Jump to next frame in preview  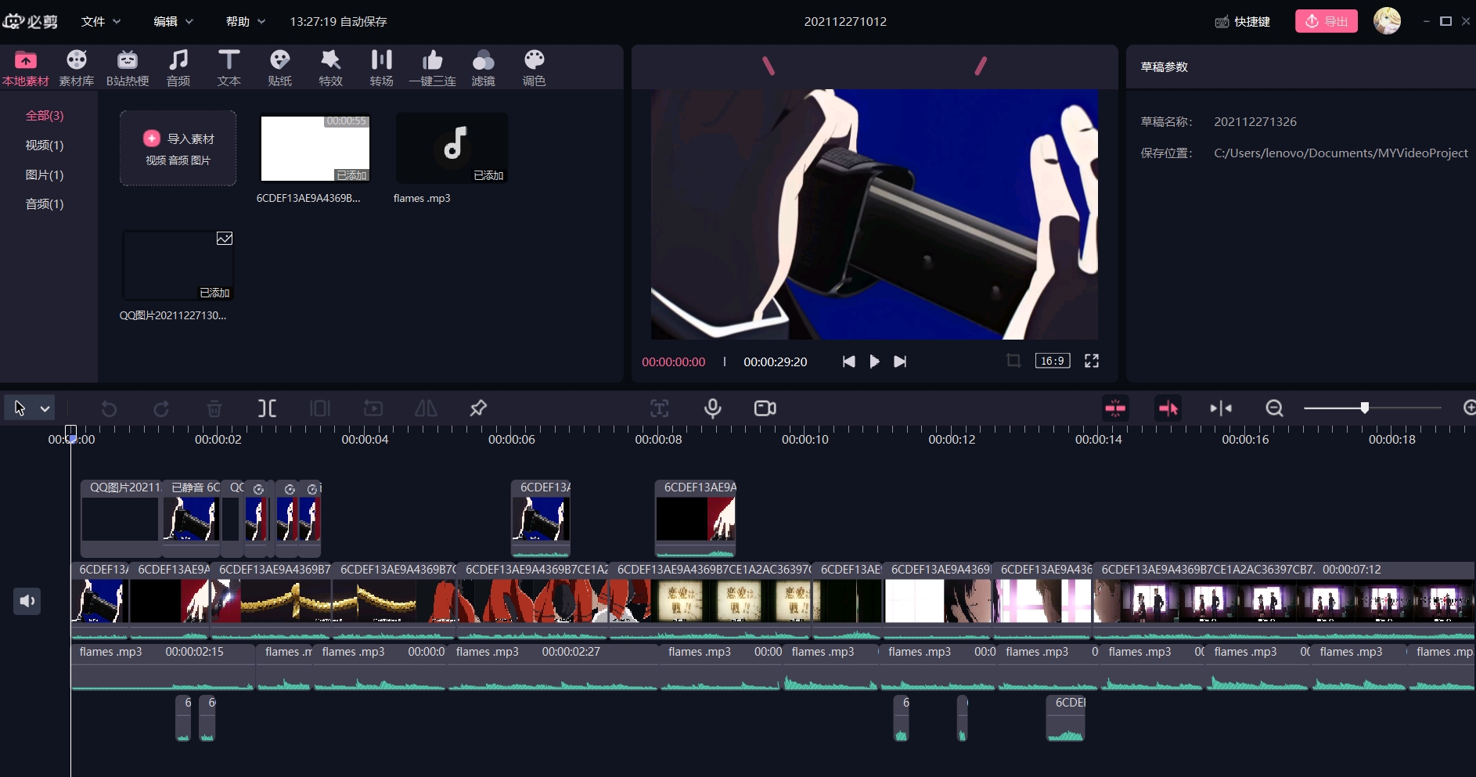900,362
